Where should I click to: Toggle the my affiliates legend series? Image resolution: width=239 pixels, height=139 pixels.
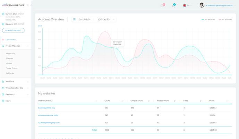click(225, 19)
